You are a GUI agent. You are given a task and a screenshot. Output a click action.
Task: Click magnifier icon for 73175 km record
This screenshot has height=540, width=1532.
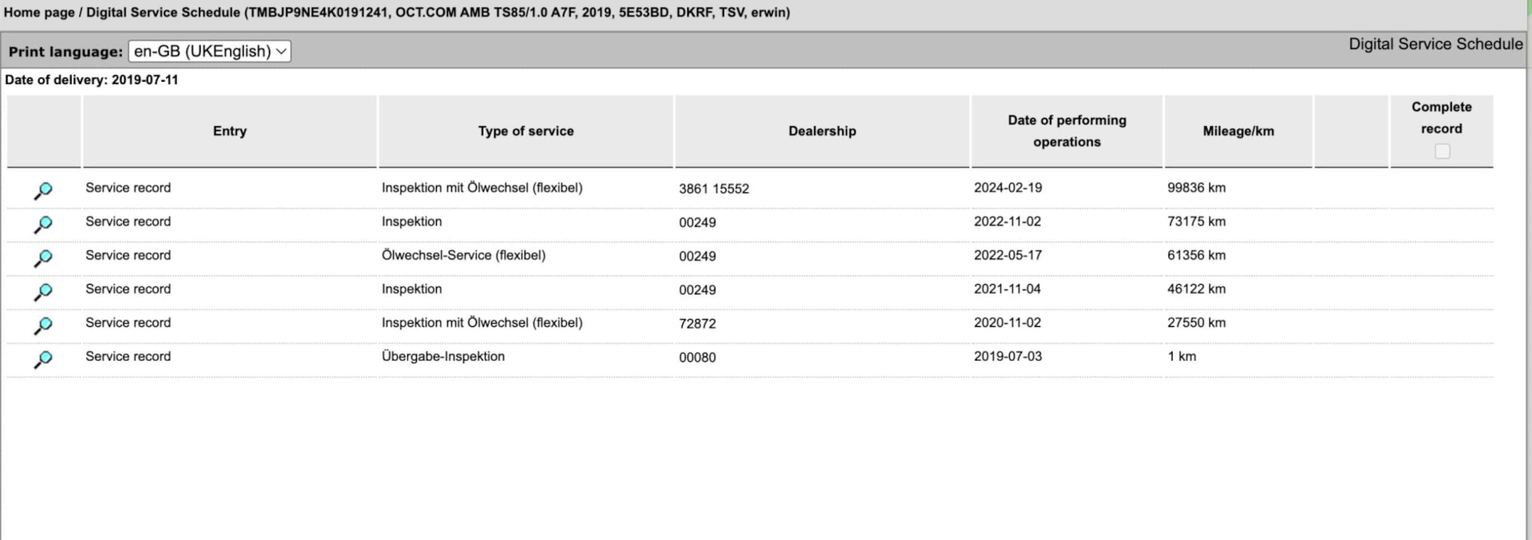click(x=43, y=224)
